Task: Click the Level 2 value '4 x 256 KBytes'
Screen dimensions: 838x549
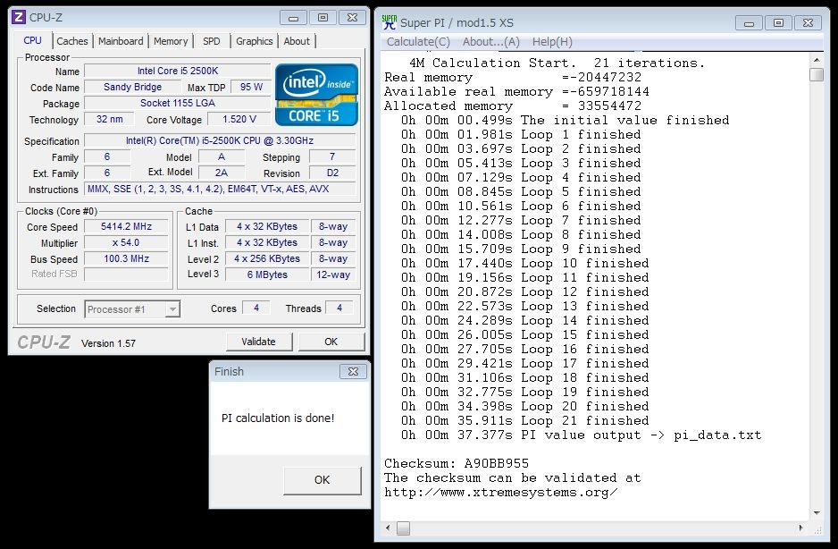Action: [x=267, y=258]
